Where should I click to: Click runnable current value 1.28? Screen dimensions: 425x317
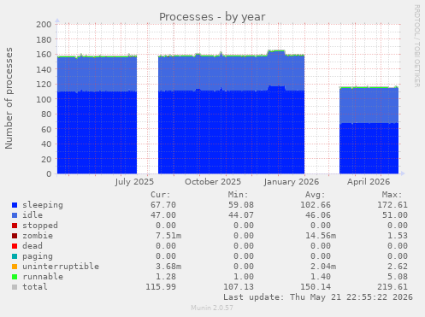click(x=166, y=277)
